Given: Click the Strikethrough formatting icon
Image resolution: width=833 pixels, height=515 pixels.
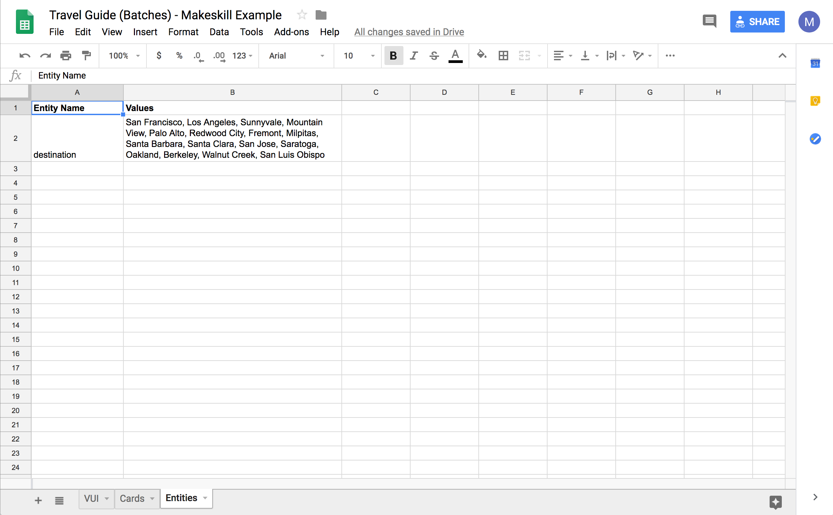Looking at the screenshot, I should [x=434, y=55].
